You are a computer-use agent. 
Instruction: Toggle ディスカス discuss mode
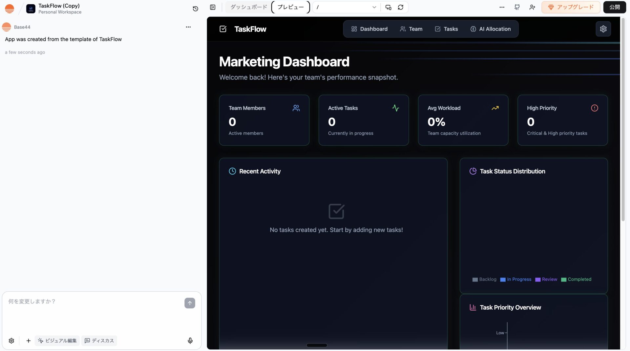99,341
